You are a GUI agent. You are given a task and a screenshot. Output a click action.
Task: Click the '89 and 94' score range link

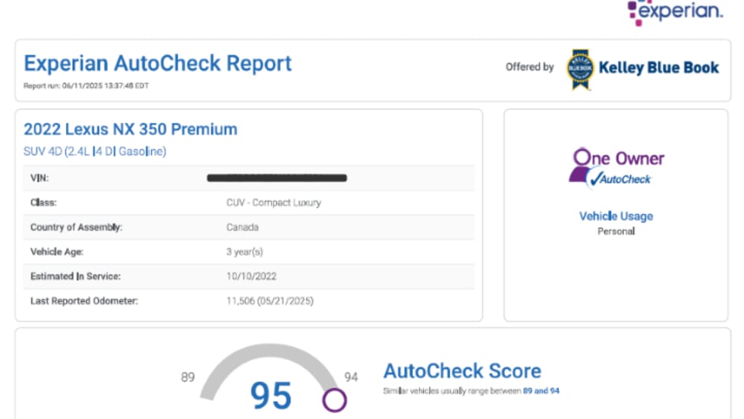click(541, 391)
